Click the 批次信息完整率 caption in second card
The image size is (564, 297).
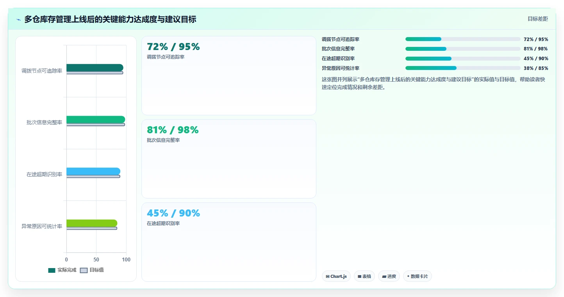coord(163,140)
